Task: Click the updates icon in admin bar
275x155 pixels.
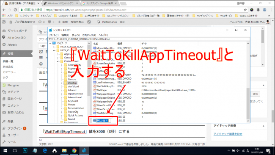Action: 40,22
